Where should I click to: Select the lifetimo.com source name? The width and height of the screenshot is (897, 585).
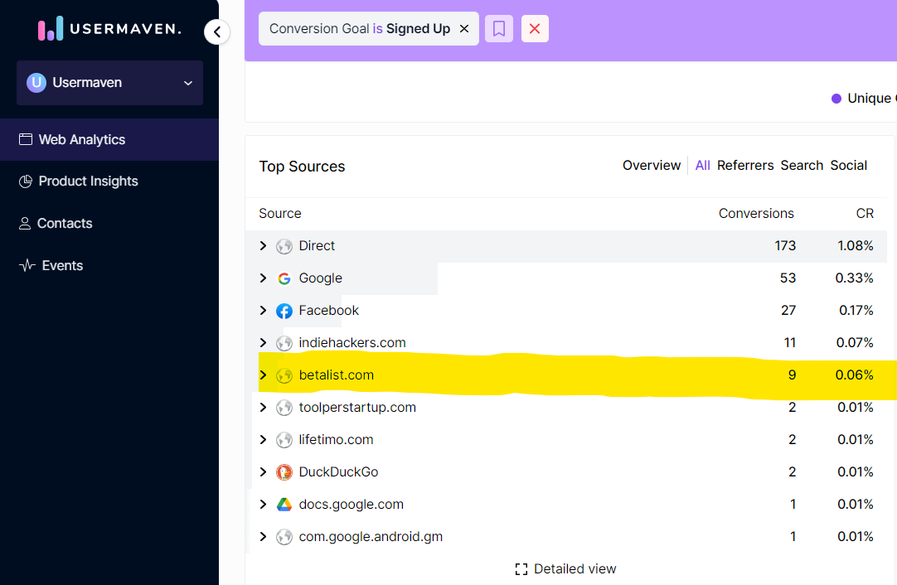336,440
